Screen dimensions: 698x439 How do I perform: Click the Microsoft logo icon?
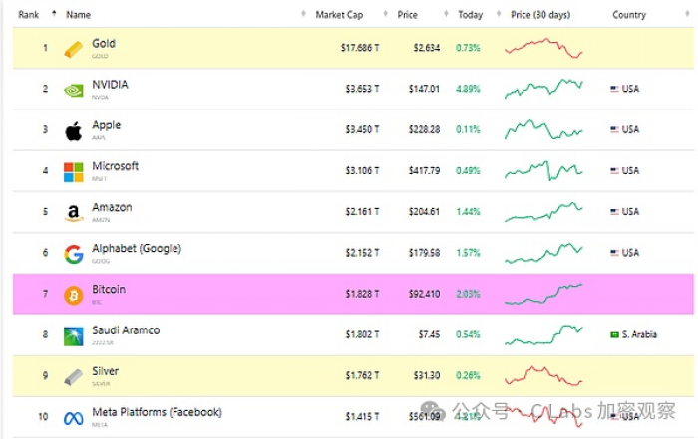74,172
